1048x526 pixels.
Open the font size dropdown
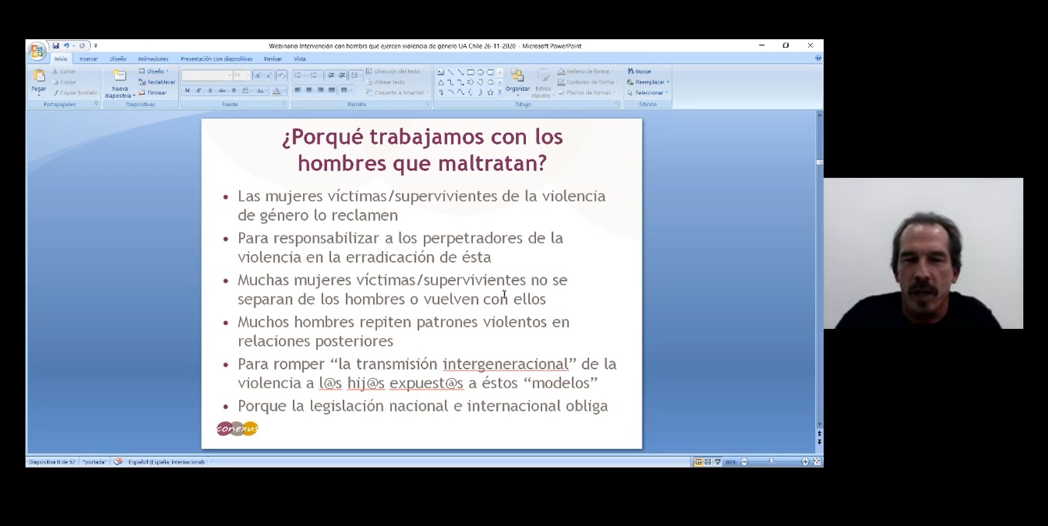242,75
